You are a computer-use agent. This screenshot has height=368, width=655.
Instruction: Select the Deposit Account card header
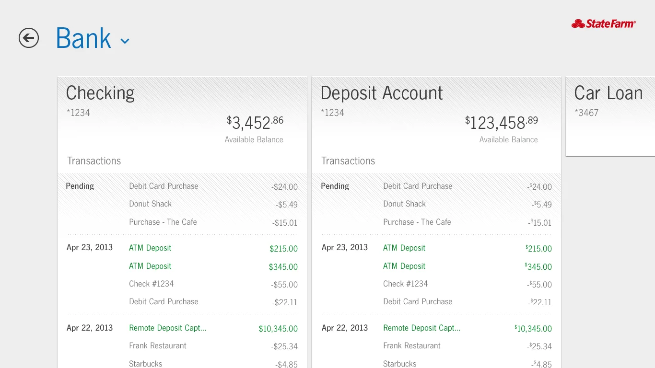(381, 93)
